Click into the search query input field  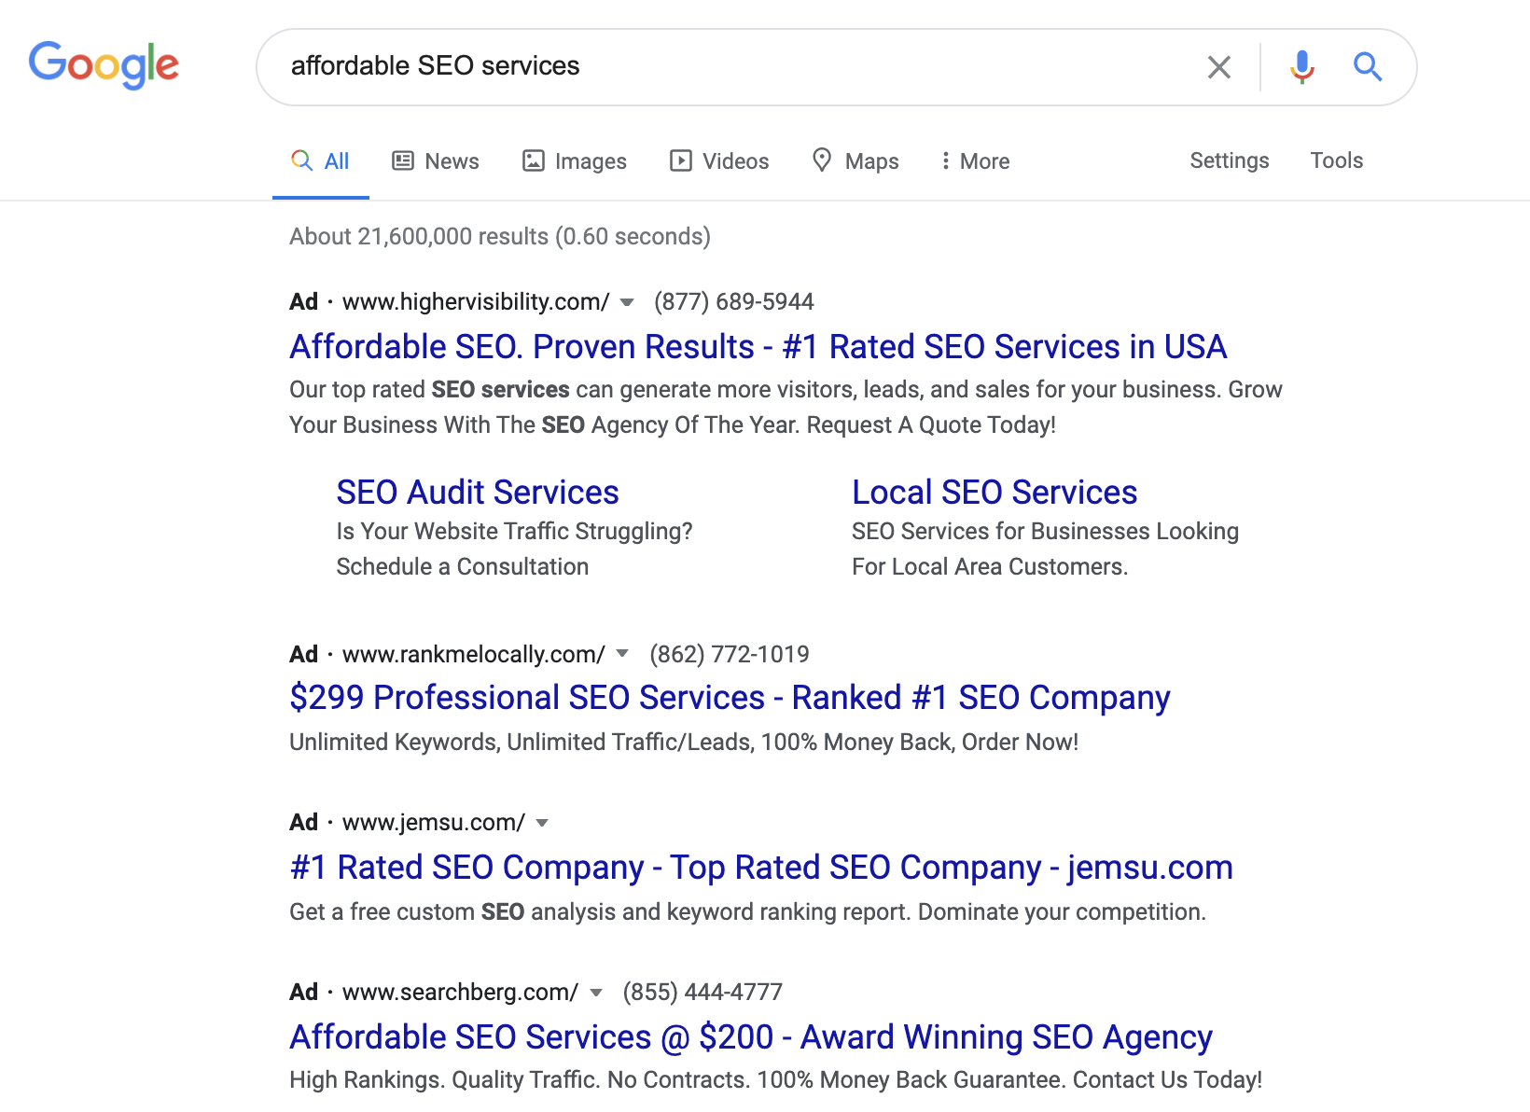pyautogui.click(x=728, y=66)
